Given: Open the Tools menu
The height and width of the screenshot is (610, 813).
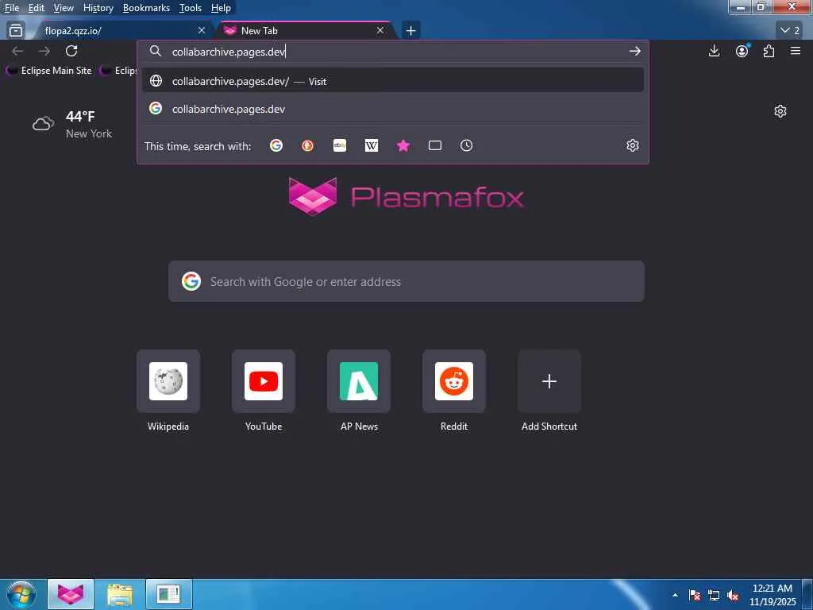Looking at the screenshot, I should pos(191,8).
